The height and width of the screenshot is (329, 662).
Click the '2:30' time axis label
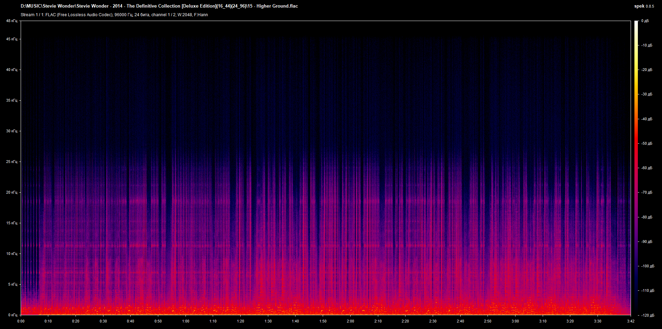point(433,321)
